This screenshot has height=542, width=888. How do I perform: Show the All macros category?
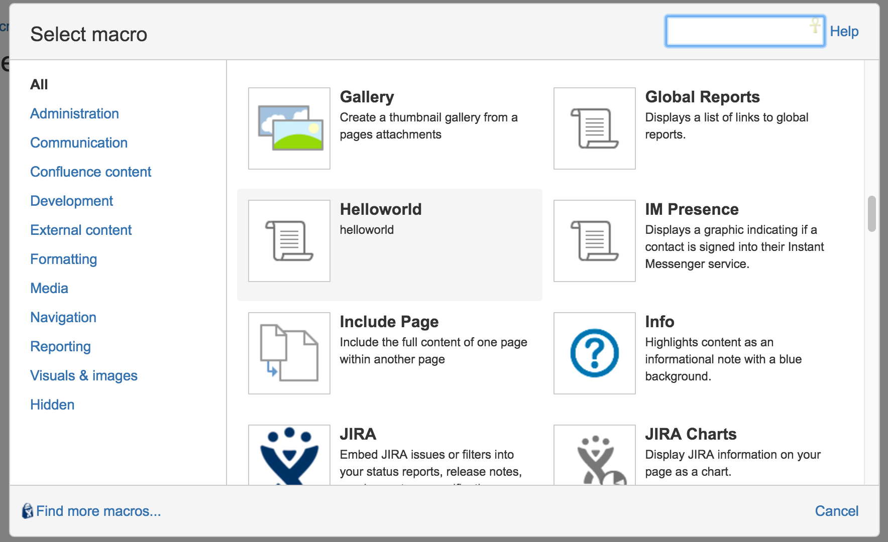(39, 84)
